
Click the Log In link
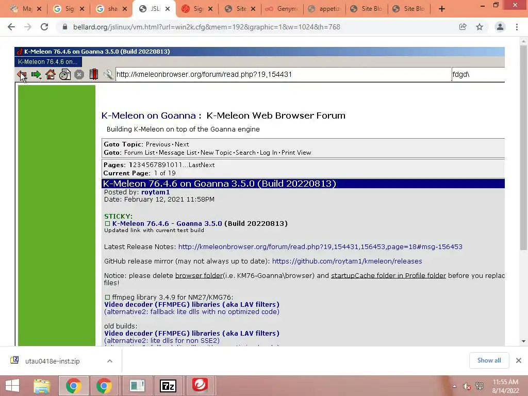[x=268, y=153]
